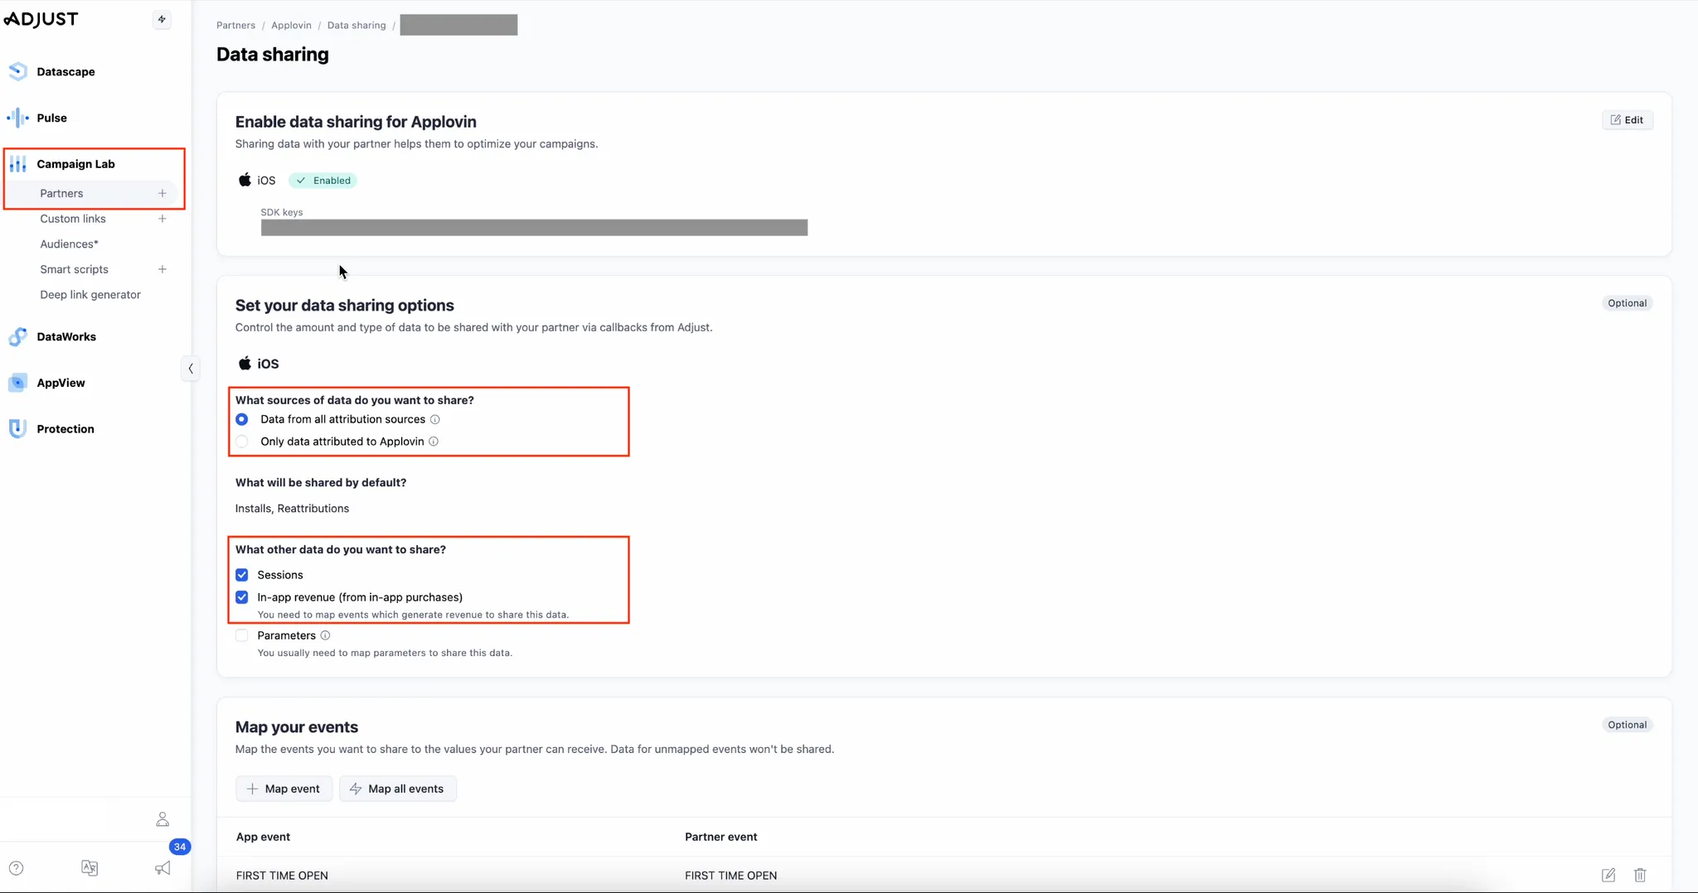Click the Adjust logo
The width and height of the screenshot is (1698, 893).
click(41, 19)
